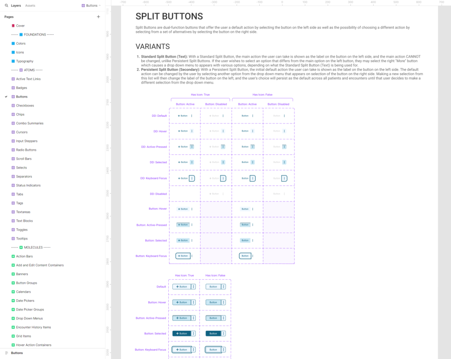The image size is (451, 359).
Task: Click the SPLIT BUTTONS heading text
Action: click(x=169, y=17)
